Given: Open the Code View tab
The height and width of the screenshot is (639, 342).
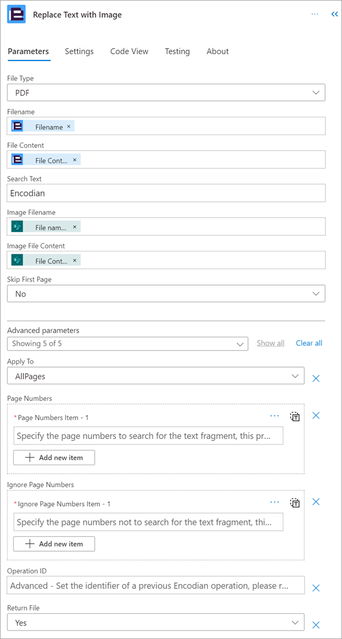Looking at the screenshot, I should coord(129,51).
